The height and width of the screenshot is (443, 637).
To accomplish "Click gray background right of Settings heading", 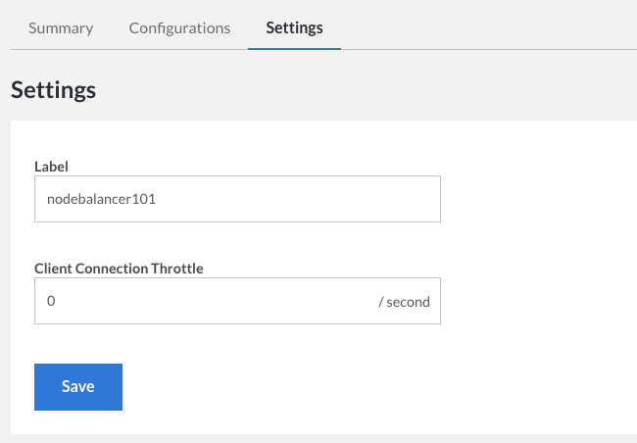I will pyautogui.click(x=392, y=90).
